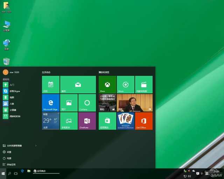224x179 pixels.
Task: Open the taskbar clock and date
Action: click(x=217, y=173)
